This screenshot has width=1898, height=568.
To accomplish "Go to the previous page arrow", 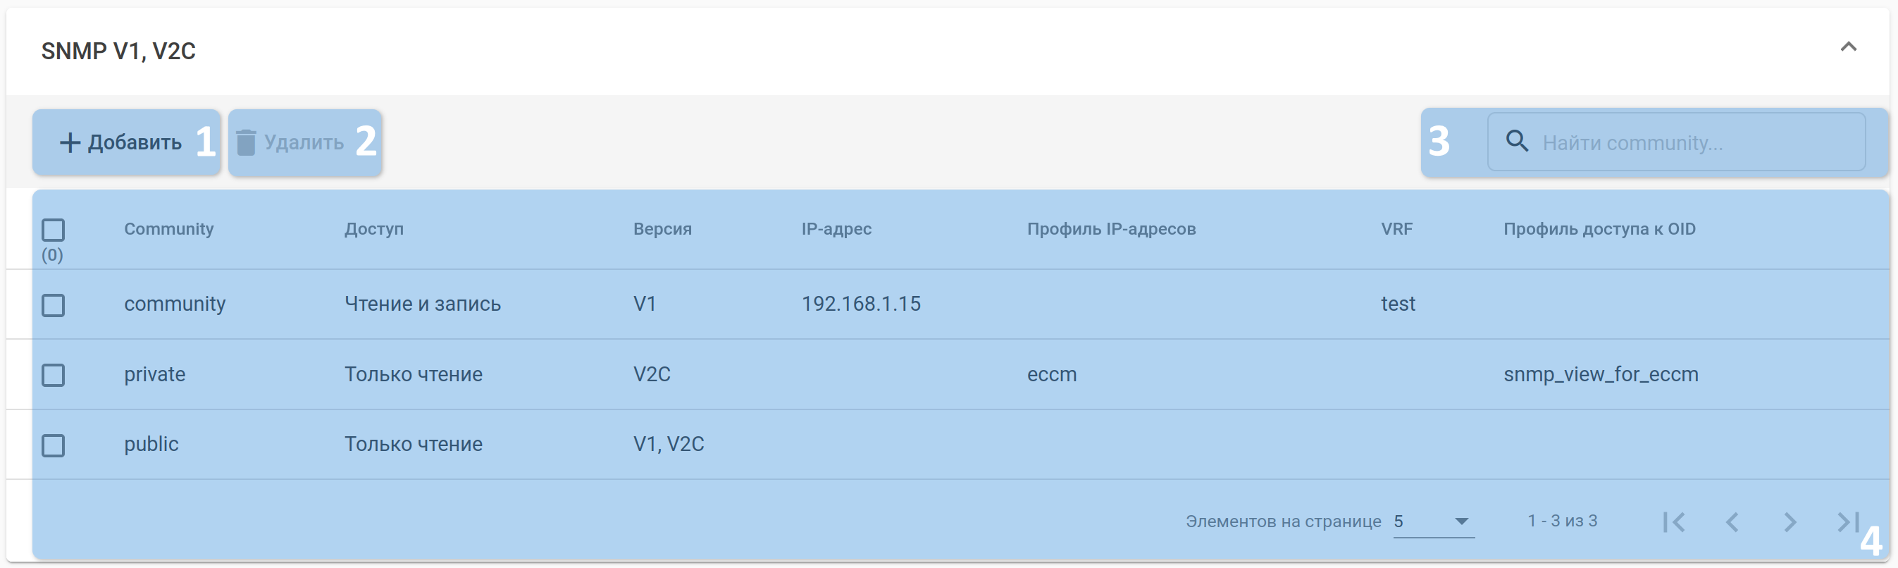I will click(1732, 521).
